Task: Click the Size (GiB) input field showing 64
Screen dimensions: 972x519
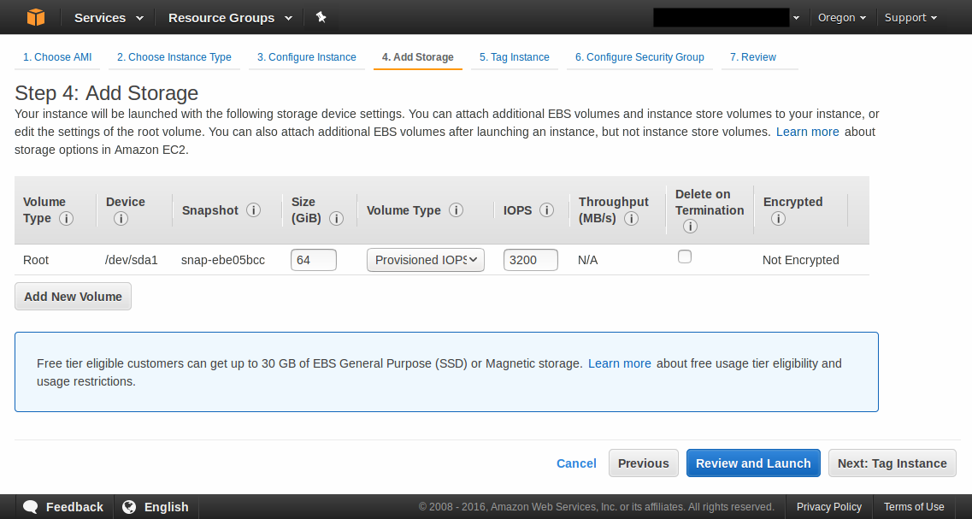Action: point(313,260)
